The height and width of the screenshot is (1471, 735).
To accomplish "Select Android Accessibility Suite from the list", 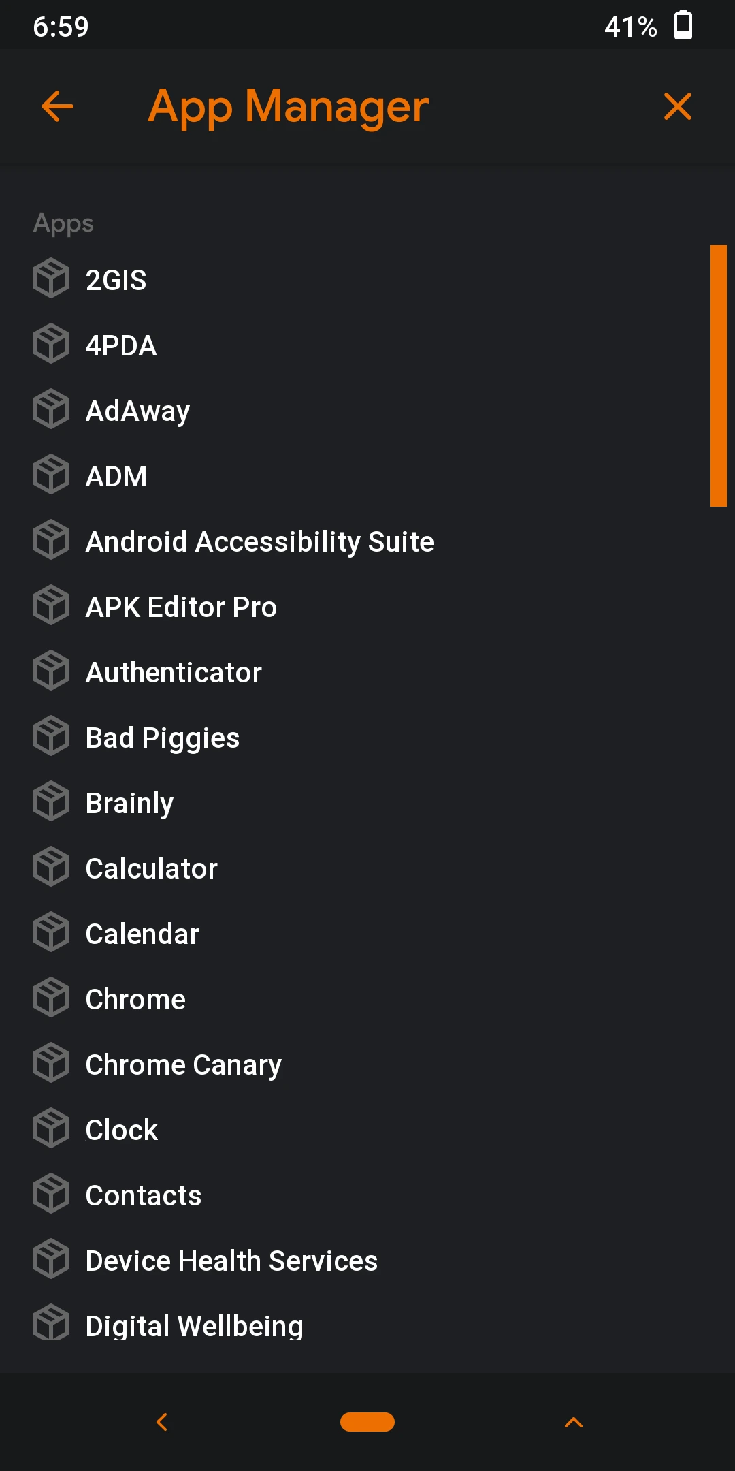I will [x=259, y=540].
